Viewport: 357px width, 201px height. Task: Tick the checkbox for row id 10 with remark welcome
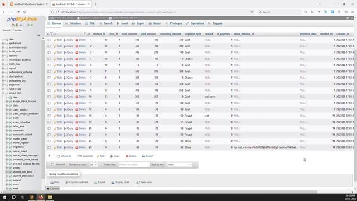(49, 97)
